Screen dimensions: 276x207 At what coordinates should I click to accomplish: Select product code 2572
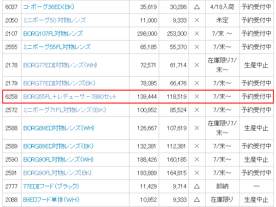coord(12,110)
